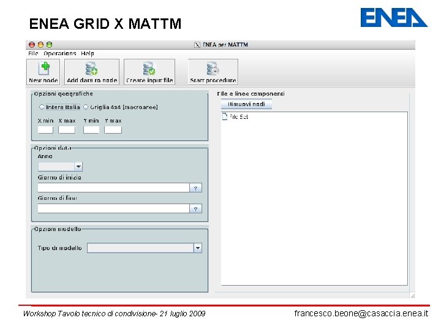Click the Start procedure button
This screenshot has height=331, width=441.
(213, 72)
